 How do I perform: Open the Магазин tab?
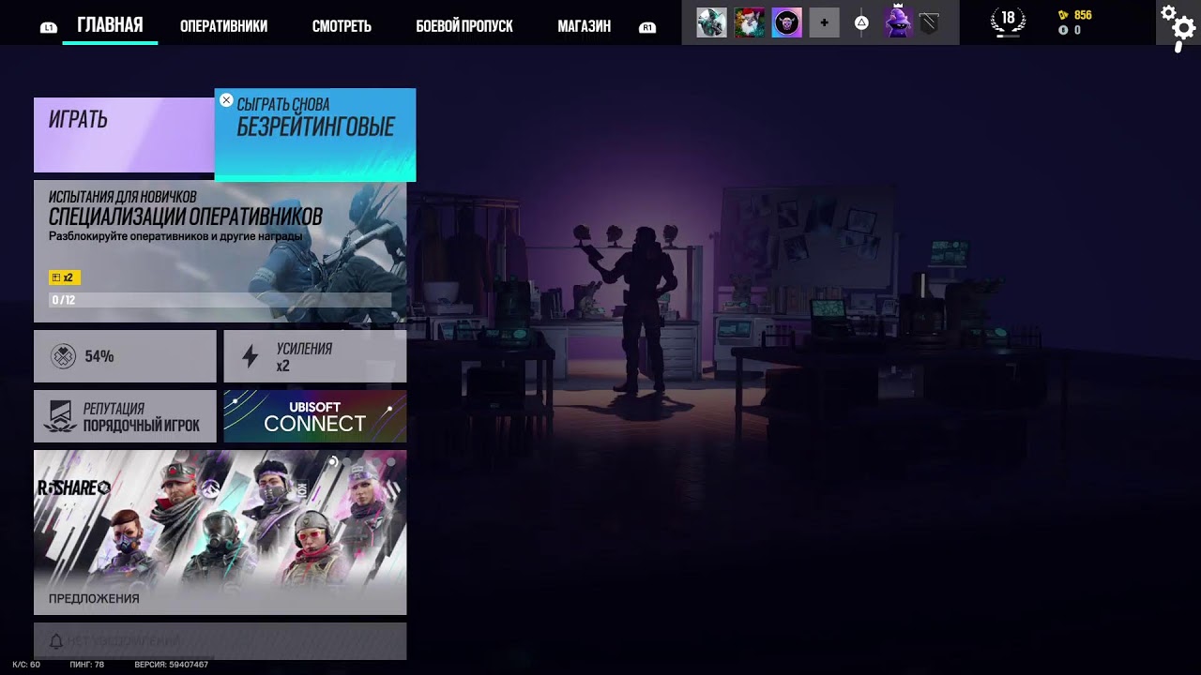[x=584, y=26]
